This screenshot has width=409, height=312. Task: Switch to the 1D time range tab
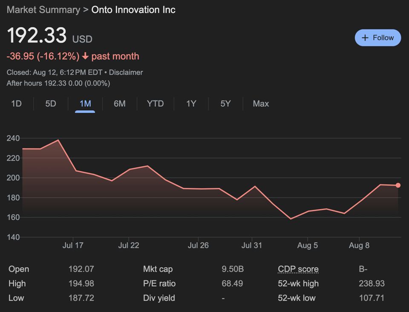click(16, 103)
